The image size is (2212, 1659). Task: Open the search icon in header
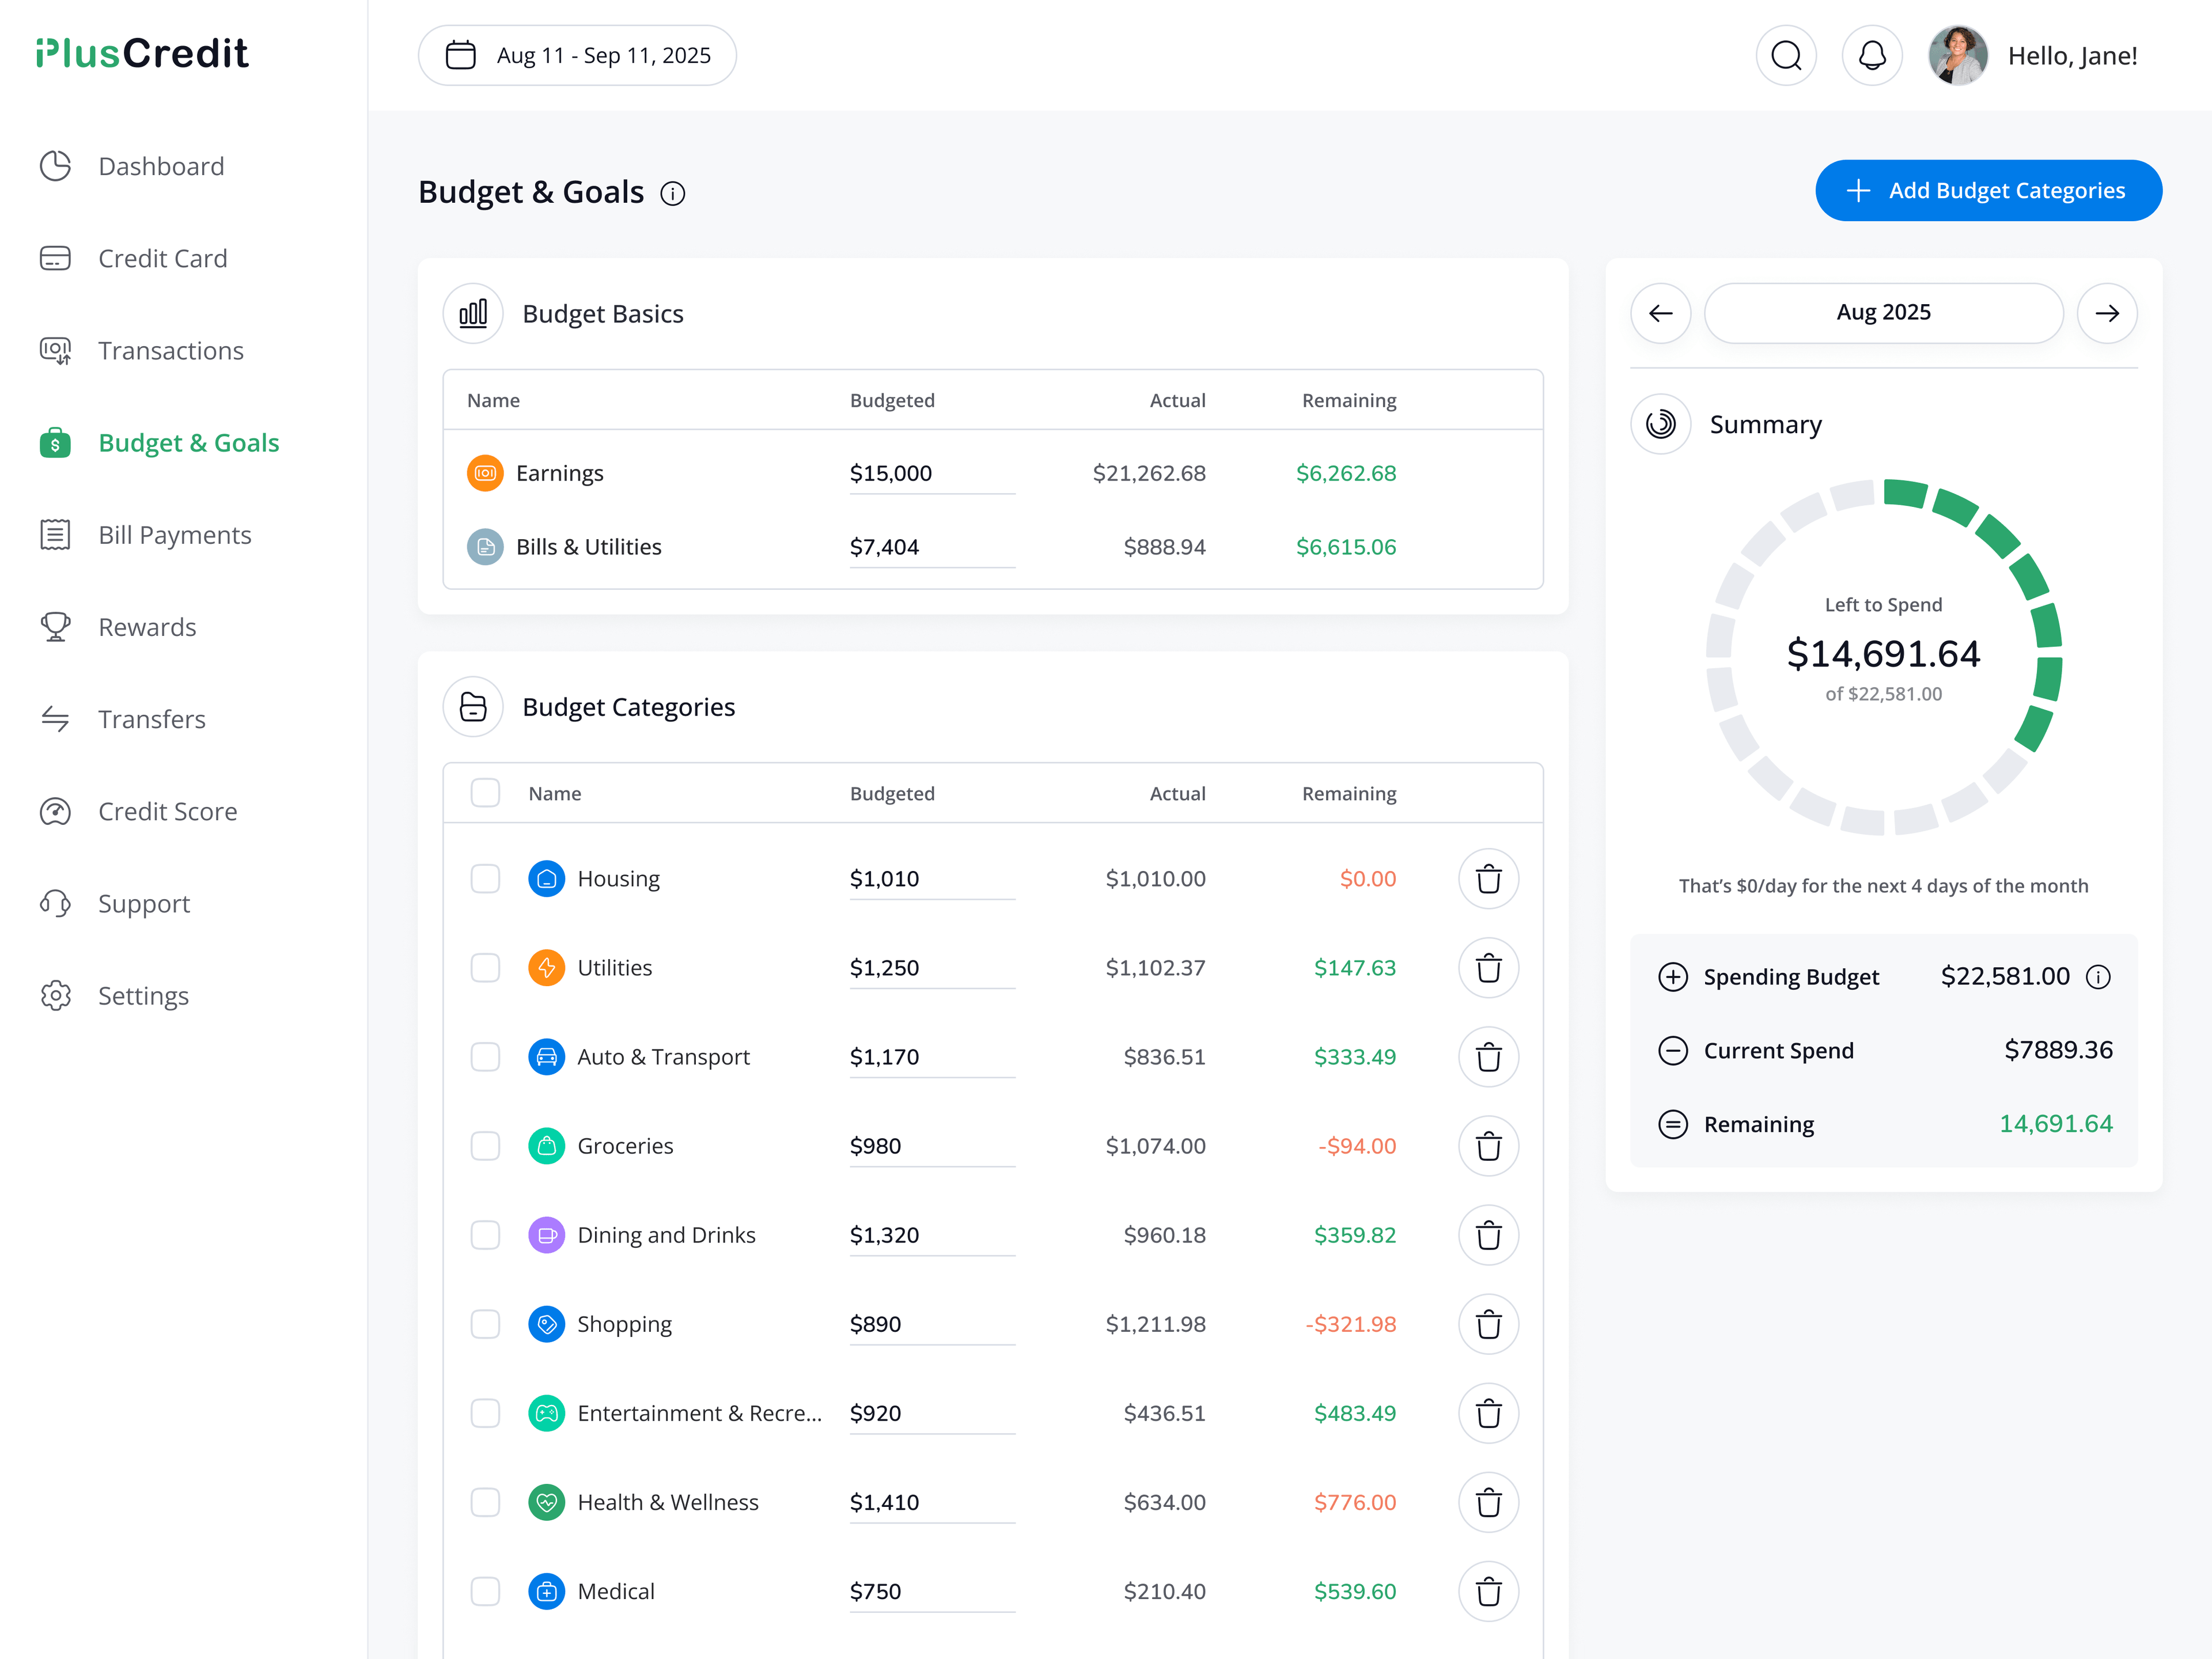click(x=1786, y=55)
